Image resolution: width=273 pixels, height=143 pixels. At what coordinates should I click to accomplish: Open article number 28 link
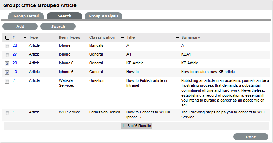(15, 46)
